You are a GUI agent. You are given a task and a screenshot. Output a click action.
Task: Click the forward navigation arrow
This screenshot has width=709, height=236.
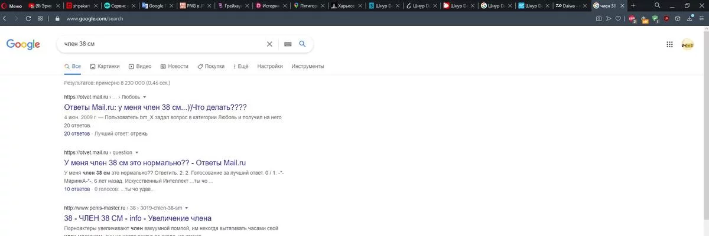[x=17, y=18]
